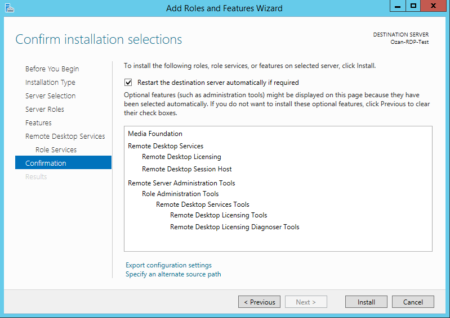The image size is (450, 318).
Task: Open Specify an alternate source path link
Action: pyautogui.click(x=173, y=274)
